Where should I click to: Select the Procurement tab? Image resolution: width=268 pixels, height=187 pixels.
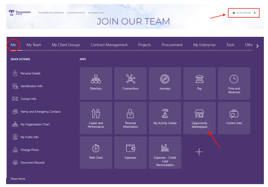tap(172, 45)
